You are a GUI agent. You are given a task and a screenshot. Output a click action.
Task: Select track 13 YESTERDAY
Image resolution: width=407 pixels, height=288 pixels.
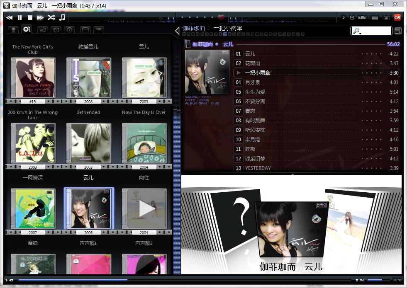(x=316, y=168)
